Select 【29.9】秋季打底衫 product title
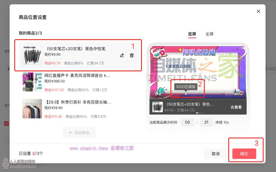276x172 pixels. pos(79,102)
